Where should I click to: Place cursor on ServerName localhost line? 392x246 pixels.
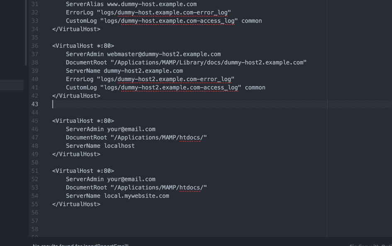(100, 145)
